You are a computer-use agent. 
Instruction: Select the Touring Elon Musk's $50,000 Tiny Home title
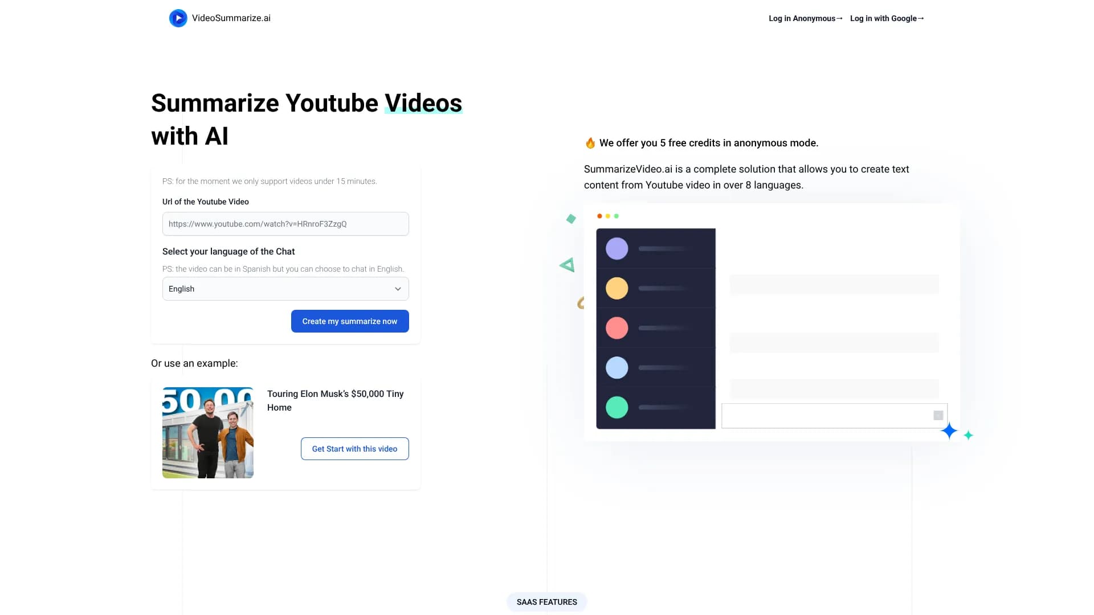coord(335,400)
